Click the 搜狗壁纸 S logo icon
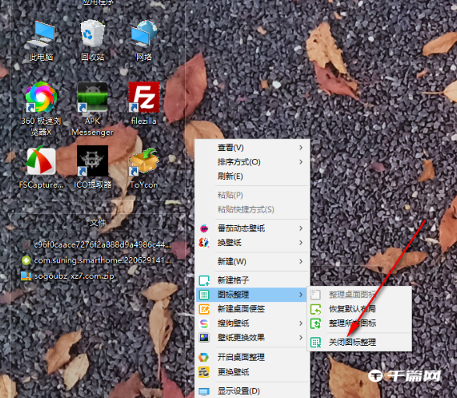The image size is (457, 398). tap(204, 323)
